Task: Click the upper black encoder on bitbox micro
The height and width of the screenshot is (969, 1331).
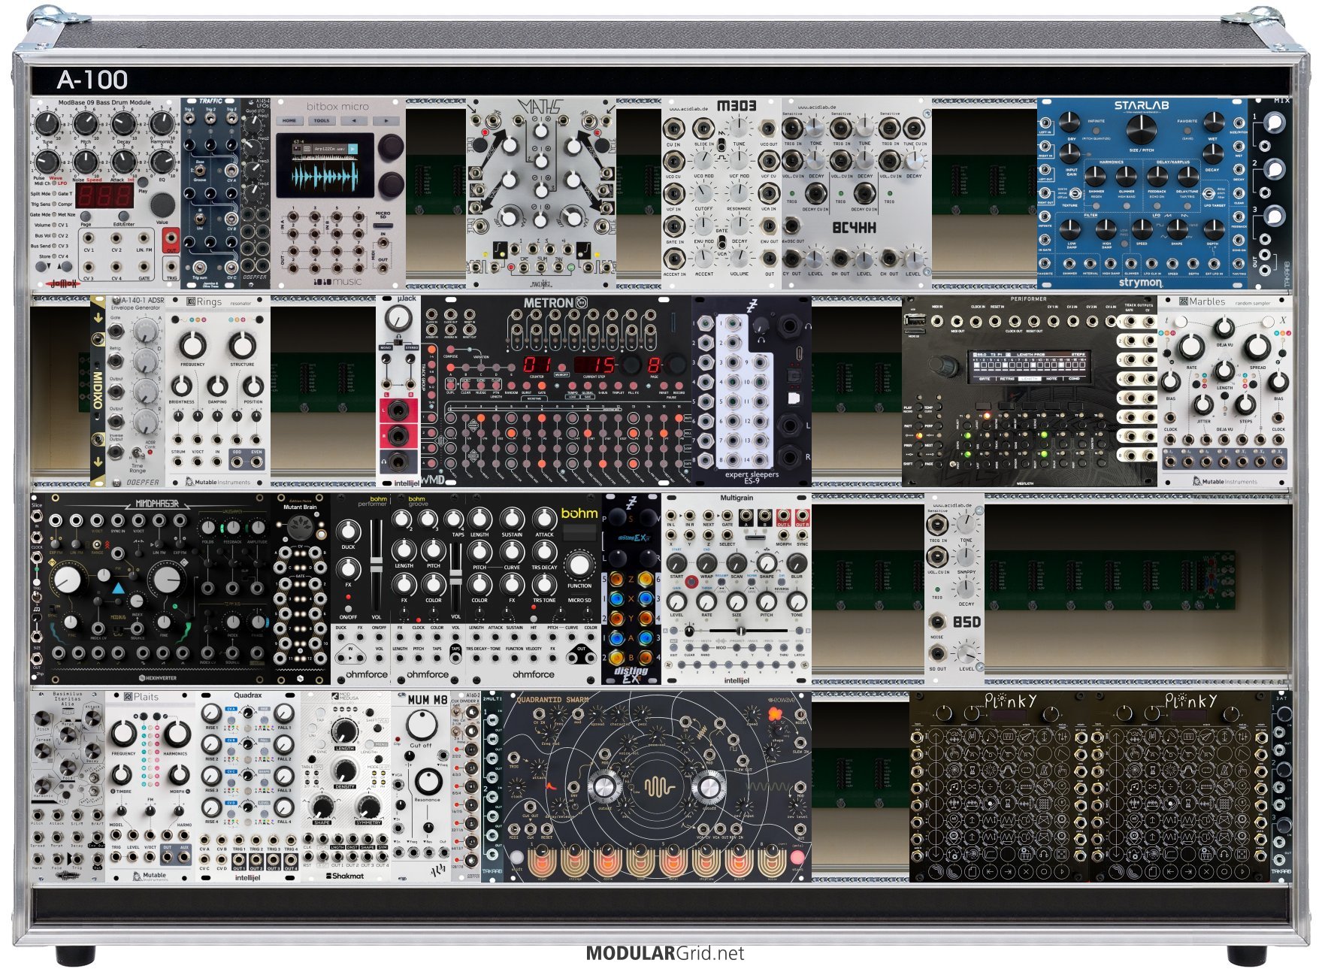Action: pyautogui.click(x=391, y=147)
